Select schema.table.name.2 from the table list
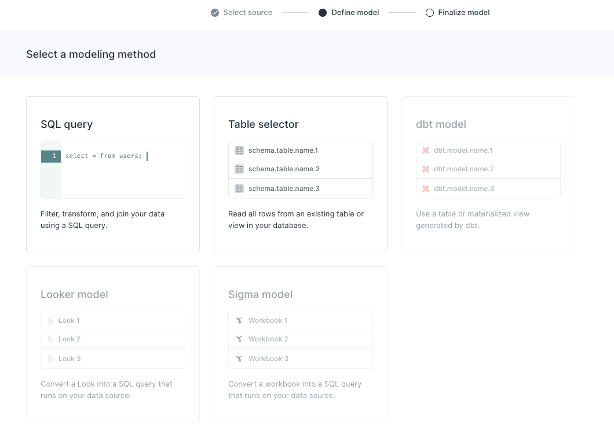 point(300,168)
